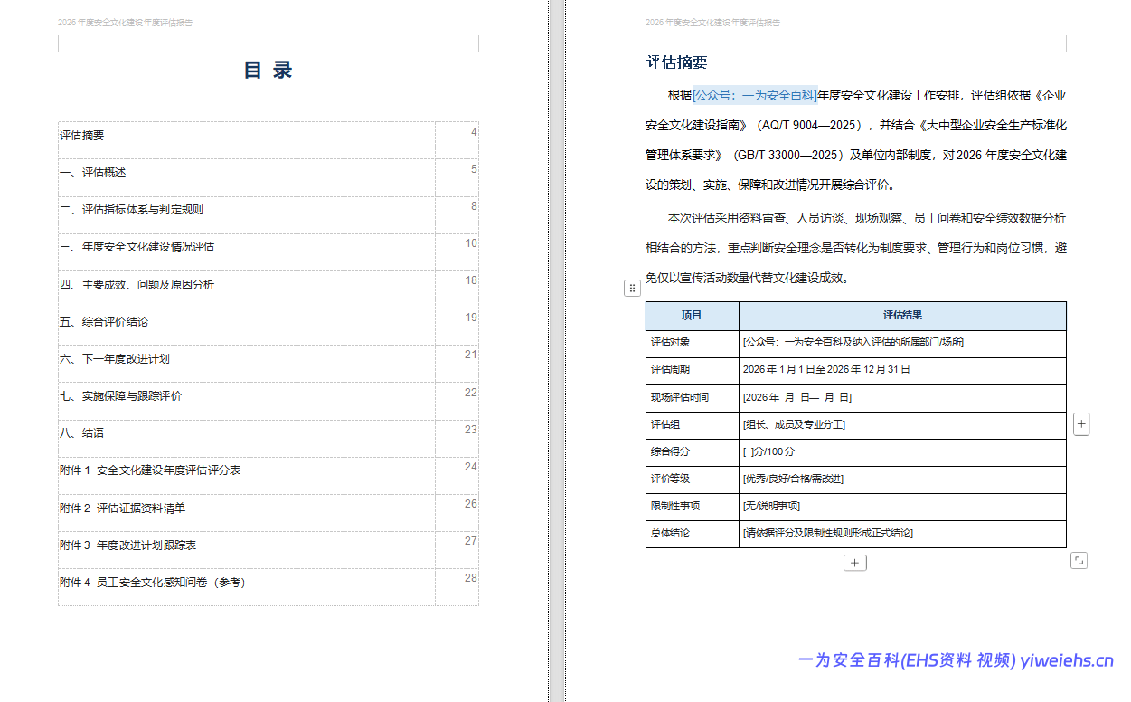Open TOC entry 七、实施保障与跟踪评价

click(120, 396)
